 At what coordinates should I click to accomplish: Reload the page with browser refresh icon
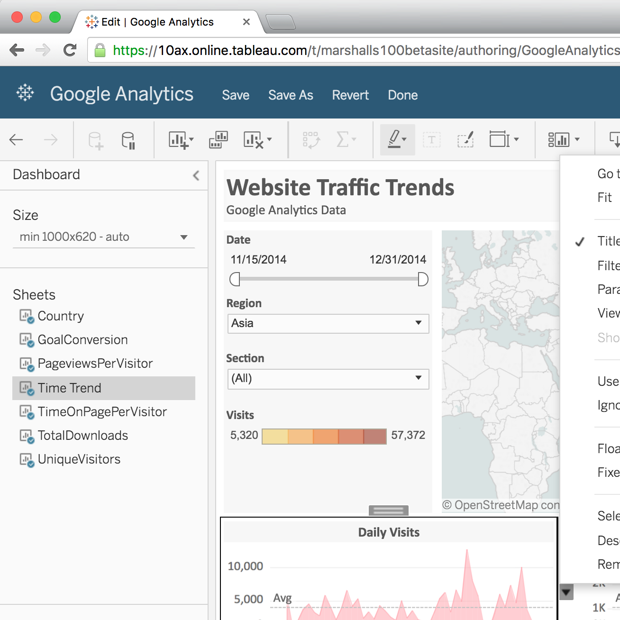pyautogui.click(x=70, y=50)
